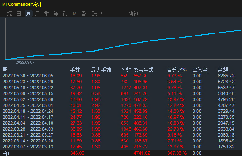Select the 周 weekly statistics tab
This screenshot has width=242, height=156.
tap(28, 14)
